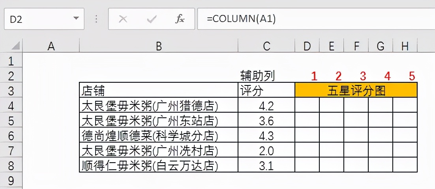Click the score cell 4.2
Screen dimensions: 435x189
pos(266,105)
